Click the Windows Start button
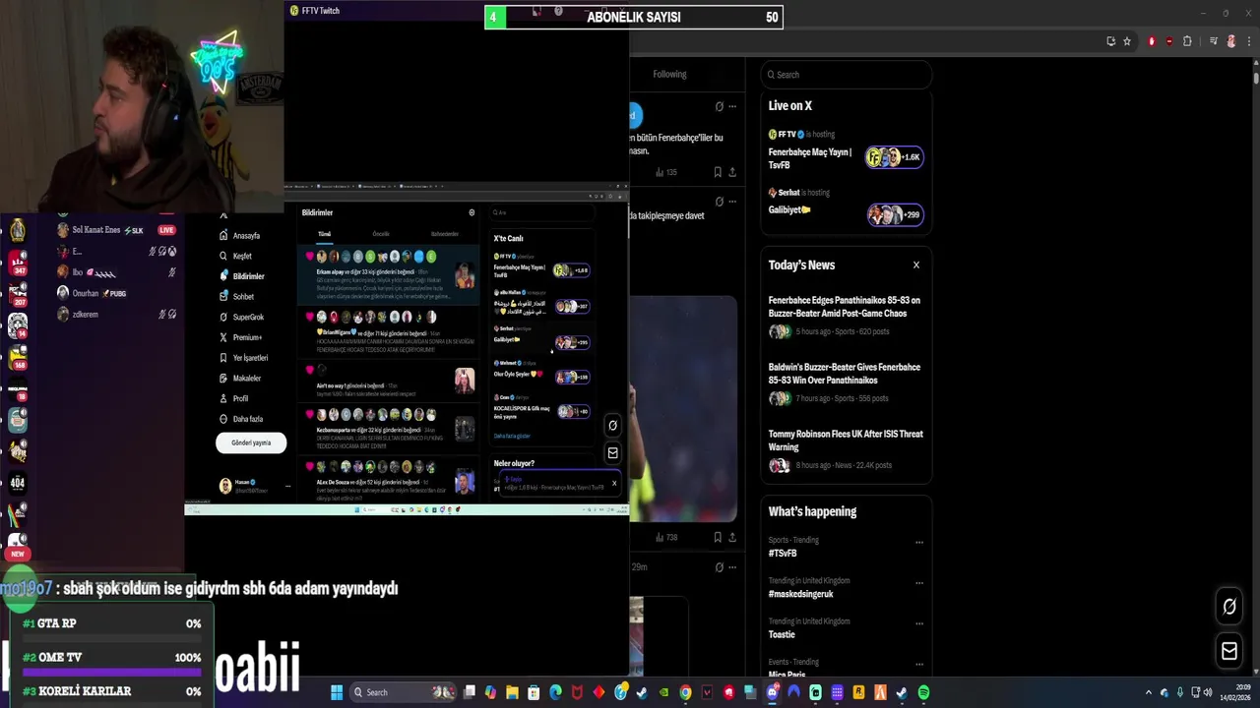Image resolution: width=1260 pixels, height=708 pixels. point(336,692)
